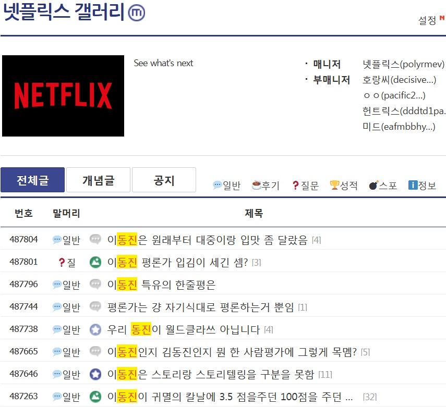The height and width of the screenshot is (407, 446).
Task: Click the minor gallery 'm' badge icon
Action: (137, 13)
